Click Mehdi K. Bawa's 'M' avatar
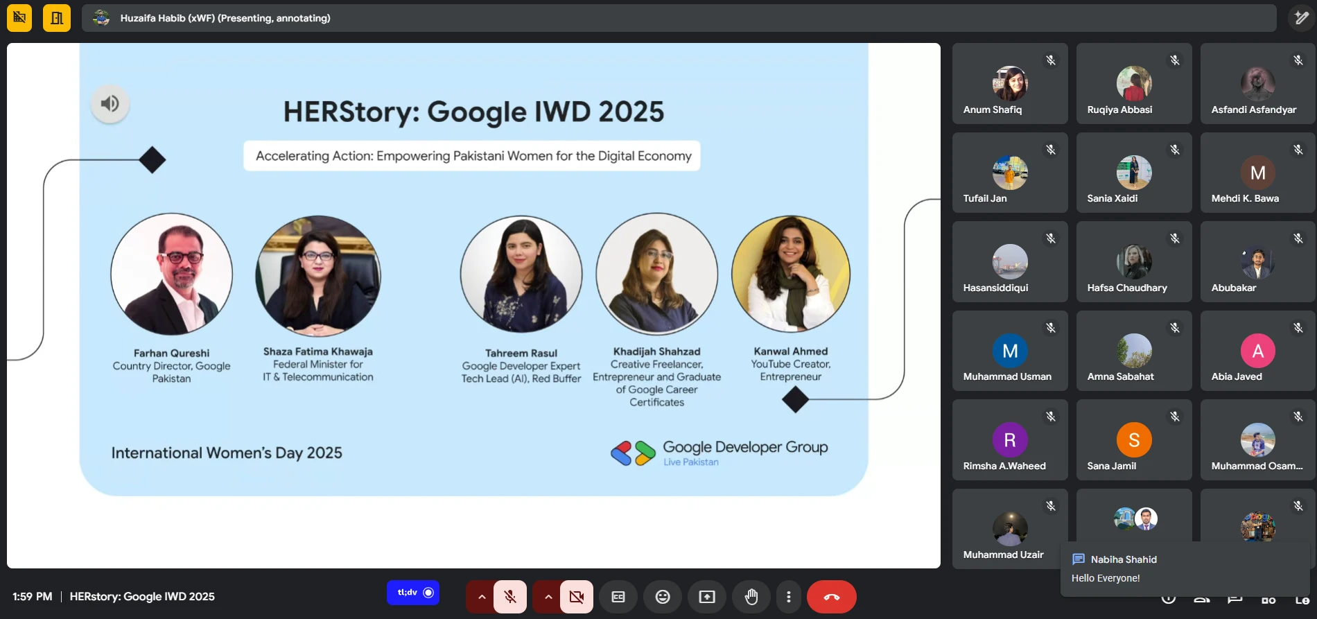1317x619 pixels. click(x=1257, y=173)
